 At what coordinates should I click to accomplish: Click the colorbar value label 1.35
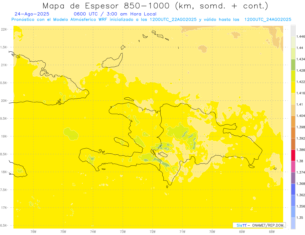point(300,218)
